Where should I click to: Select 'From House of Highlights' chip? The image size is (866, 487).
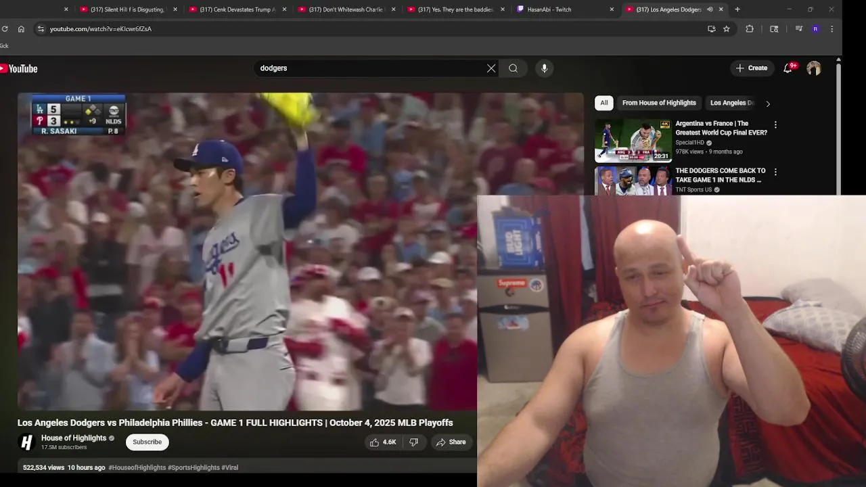click(x=659, y=103)
